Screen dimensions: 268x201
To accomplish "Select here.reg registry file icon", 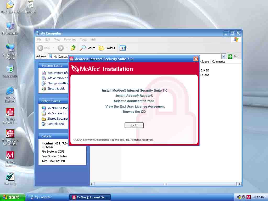I will 10,179.
